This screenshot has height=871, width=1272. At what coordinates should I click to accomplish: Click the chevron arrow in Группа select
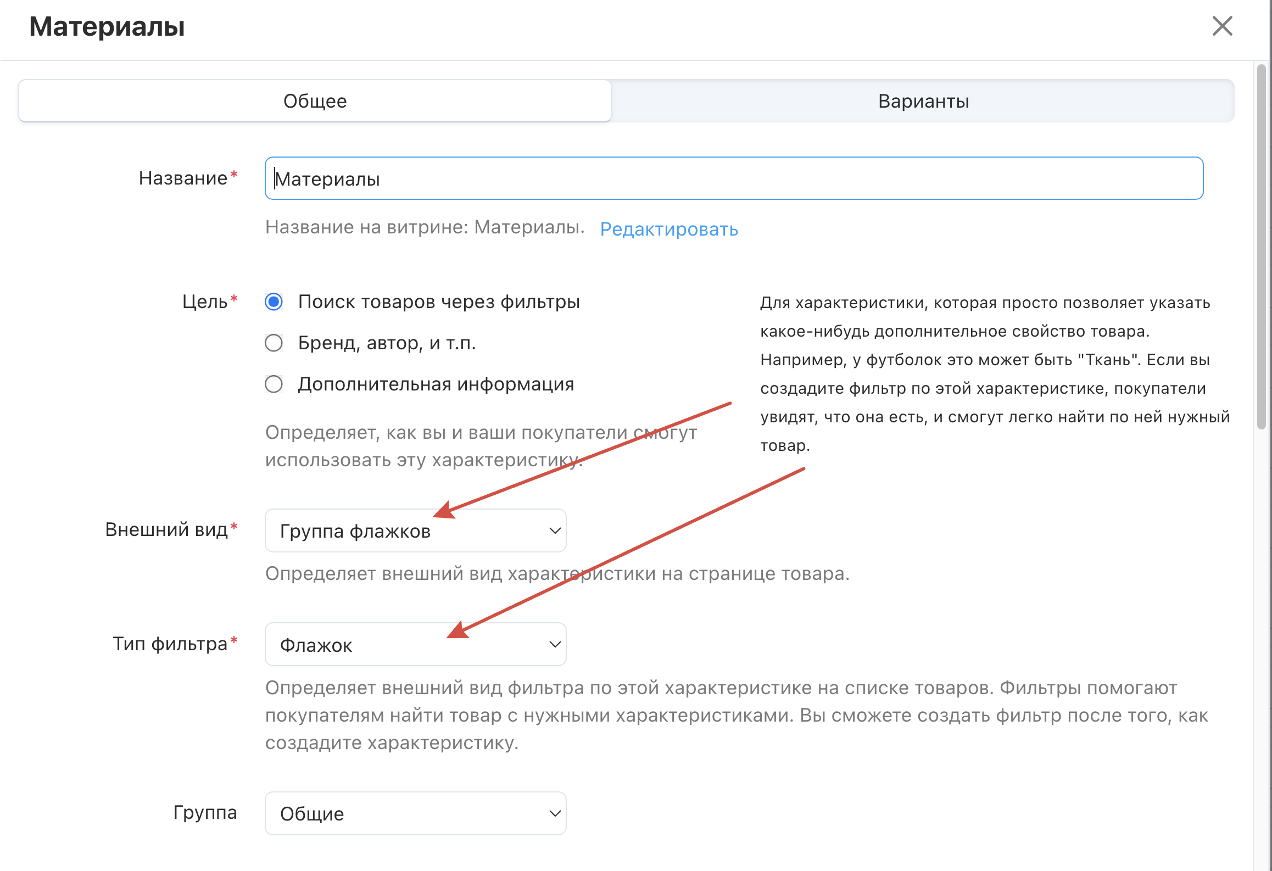tap(555, 813)
